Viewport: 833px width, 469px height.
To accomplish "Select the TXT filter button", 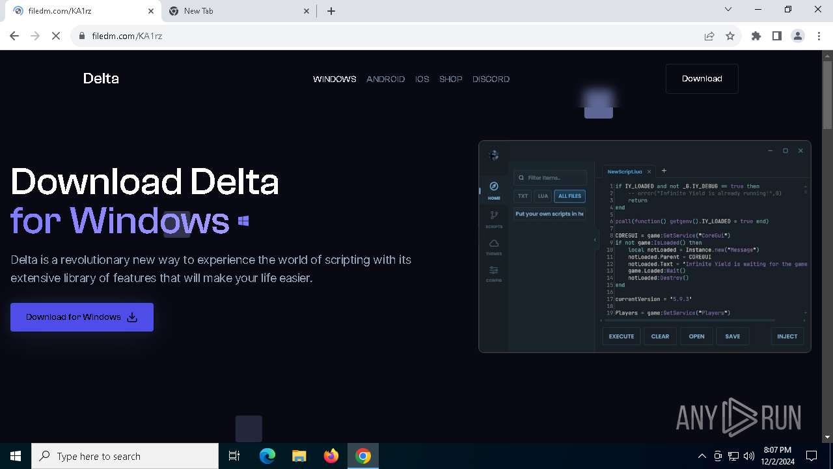I will (523, 196).
